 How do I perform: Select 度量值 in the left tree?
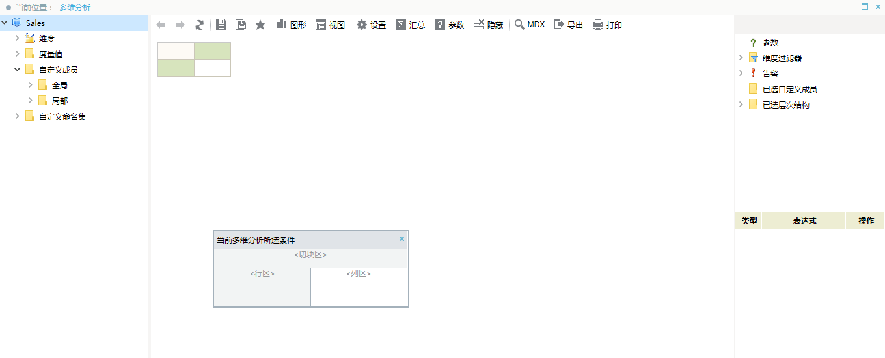[x=51, y=54]
